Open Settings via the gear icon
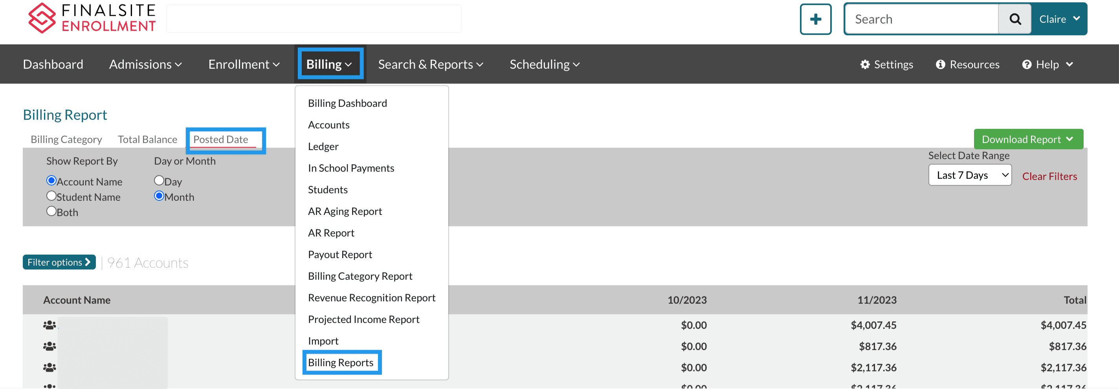 pos(864,64)
